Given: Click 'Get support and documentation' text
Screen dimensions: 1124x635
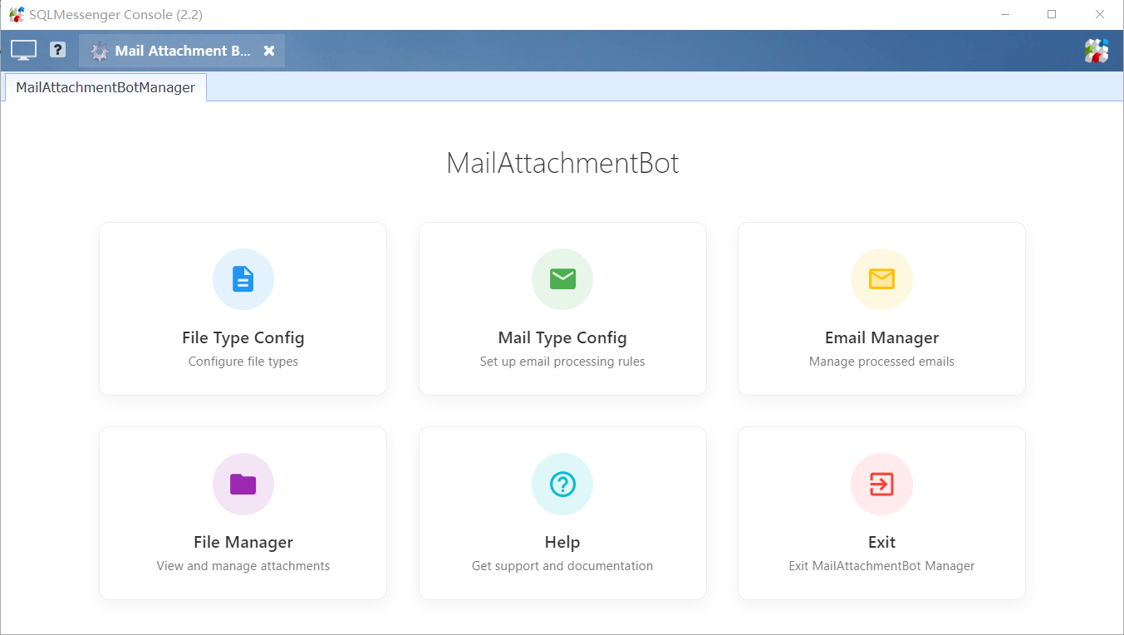Looking at the screenshot, I should (562, 566).
